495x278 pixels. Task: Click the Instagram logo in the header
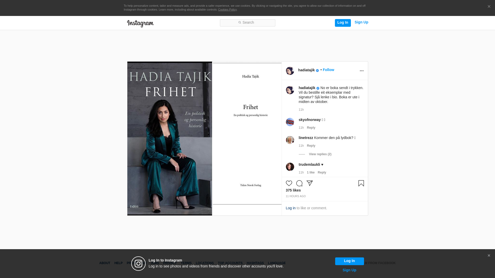140,23
